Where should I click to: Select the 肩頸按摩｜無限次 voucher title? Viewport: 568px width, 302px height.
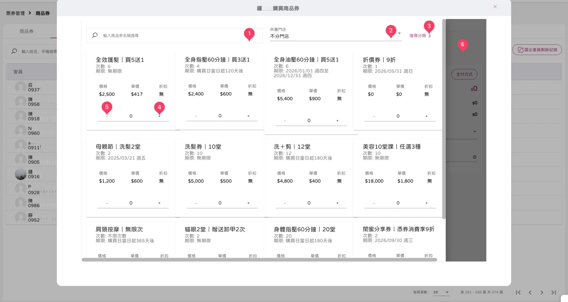119,229
